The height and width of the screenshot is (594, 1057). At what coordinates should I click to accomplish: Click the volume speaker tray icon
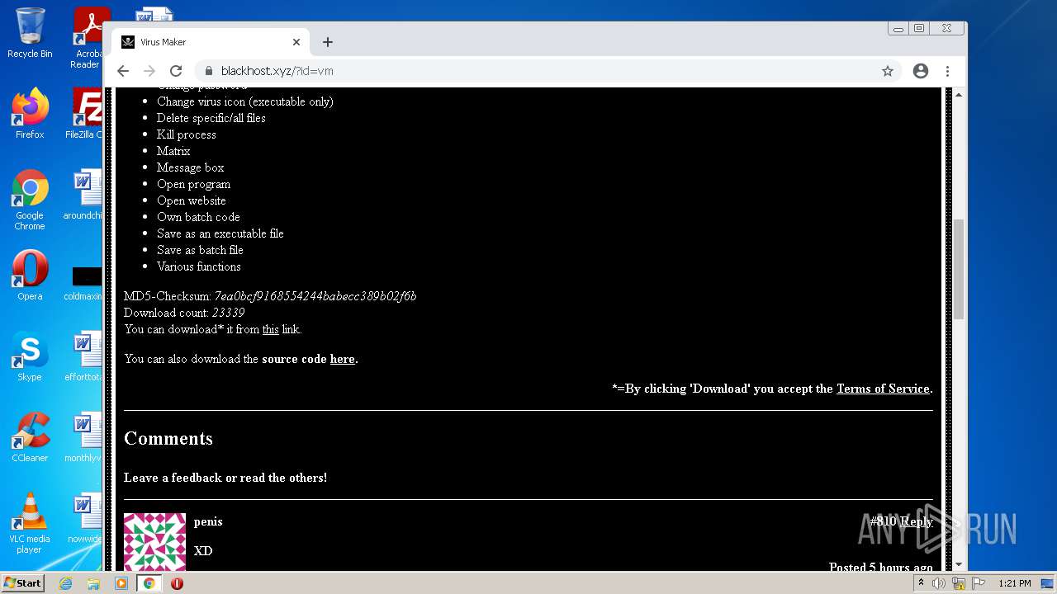[939, 583]
